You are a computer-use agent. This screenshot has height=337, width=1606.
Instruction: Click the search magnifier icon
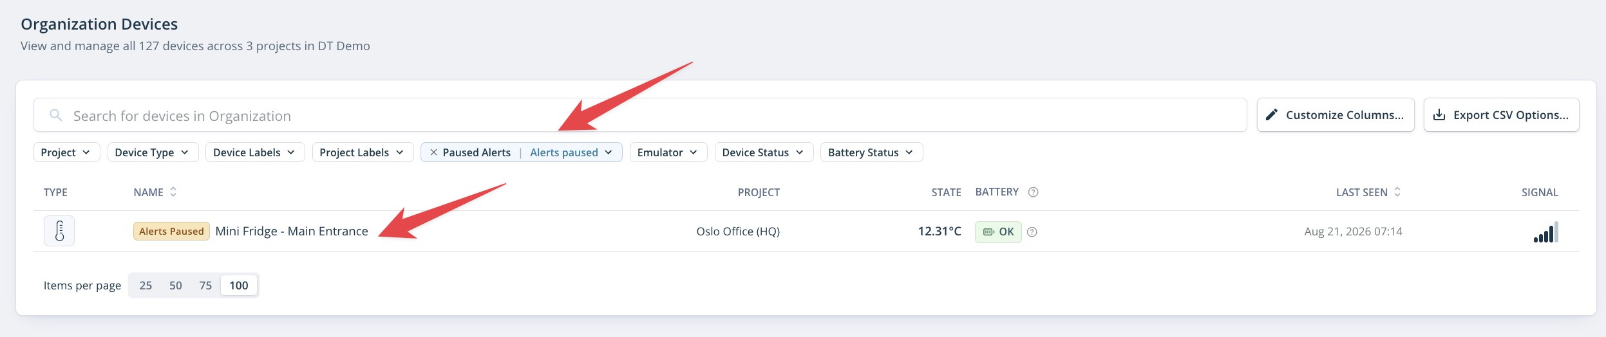tap(56, 115)
